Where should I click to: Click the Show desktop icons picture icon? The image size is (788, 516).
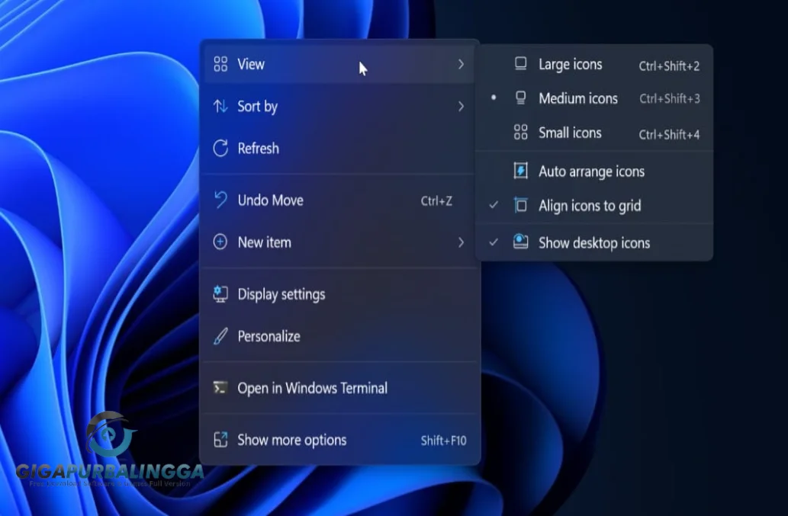(521, 242)
